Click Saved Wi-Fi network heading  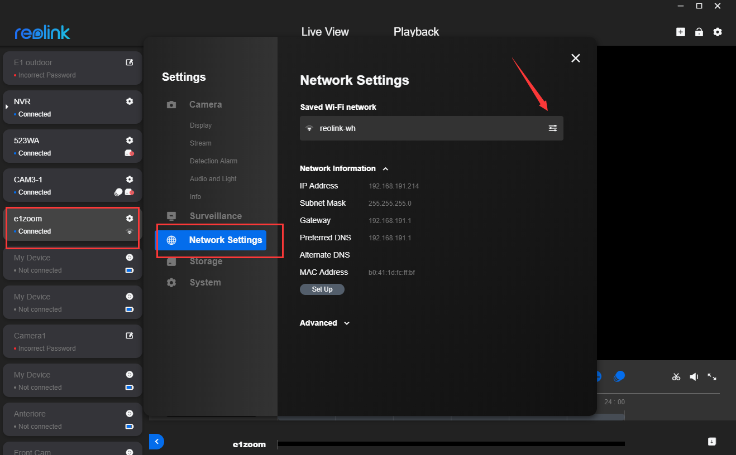tap(338, 107)
